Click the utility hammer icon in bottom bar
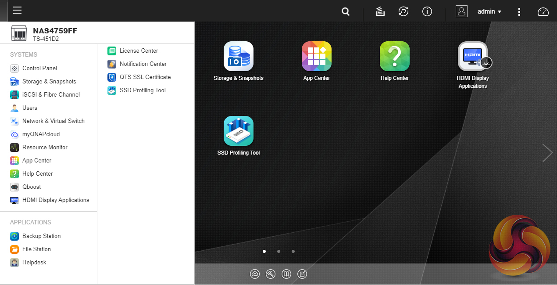Image resolution: width=557 pixels, height=285 pixels. (271, 274)
